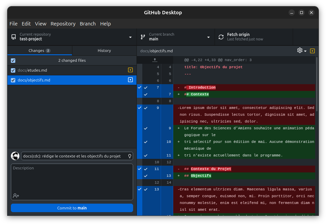326x224 pixels.
Task: Click removed line '## Contexte du Projet'
Action: coord(244,169)
